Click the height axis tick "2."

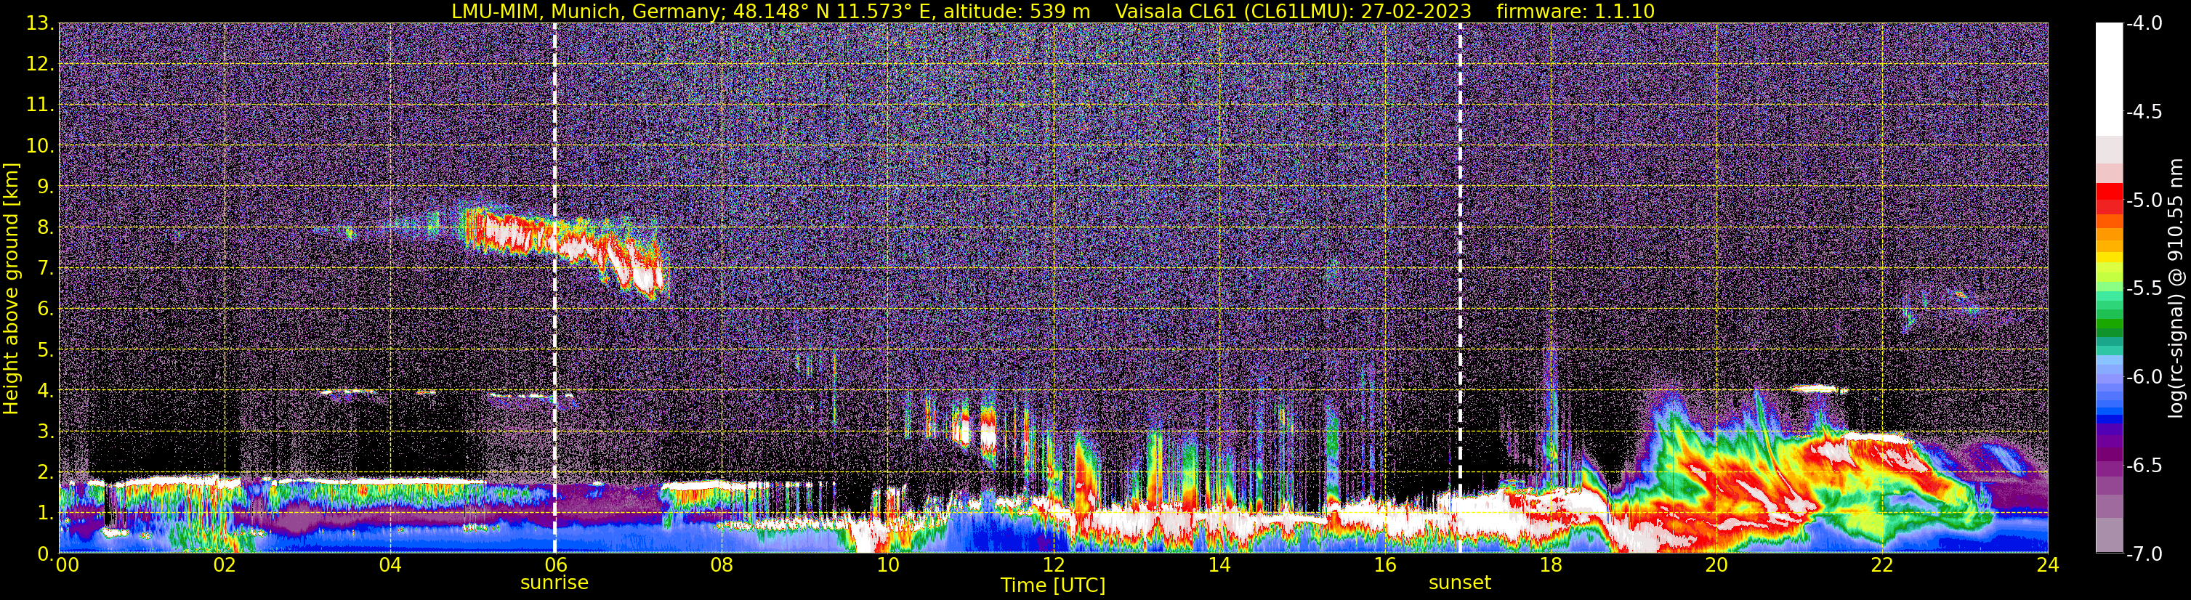tap(45, 473)
